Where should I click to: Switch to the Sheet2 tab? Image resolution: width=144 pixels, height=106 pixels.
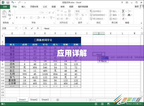pos(34,100)
